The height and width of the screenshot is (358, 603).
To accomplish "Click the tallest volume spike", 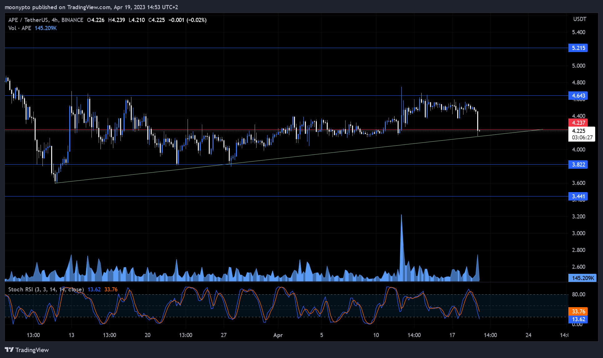I will (401, 248).
